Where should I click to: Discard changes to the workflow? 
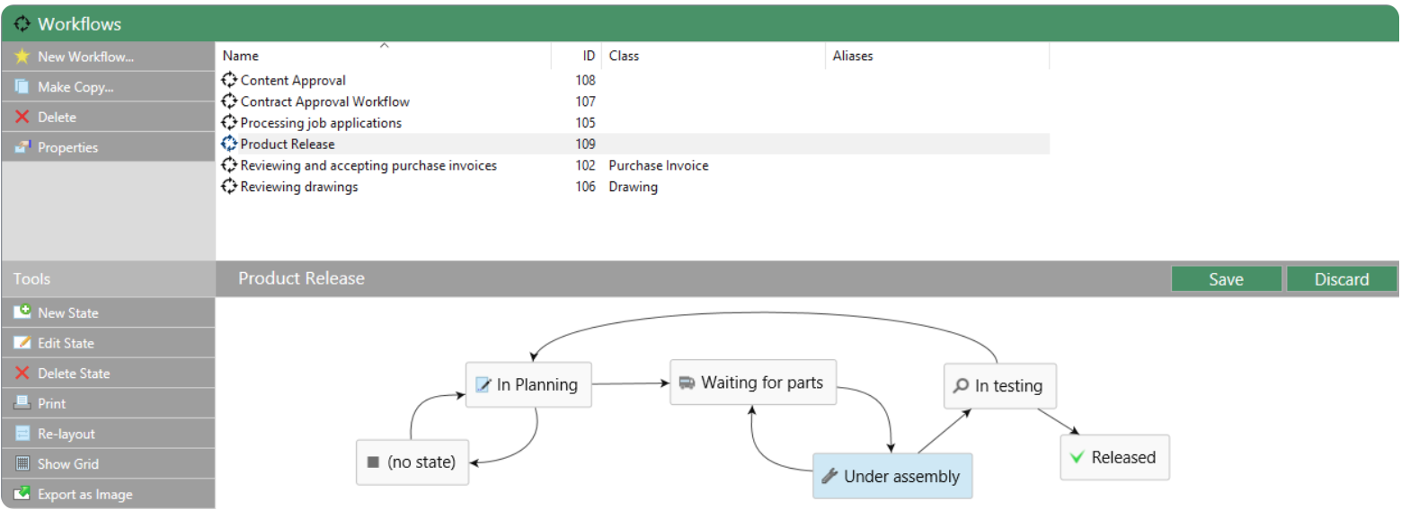1342,279
